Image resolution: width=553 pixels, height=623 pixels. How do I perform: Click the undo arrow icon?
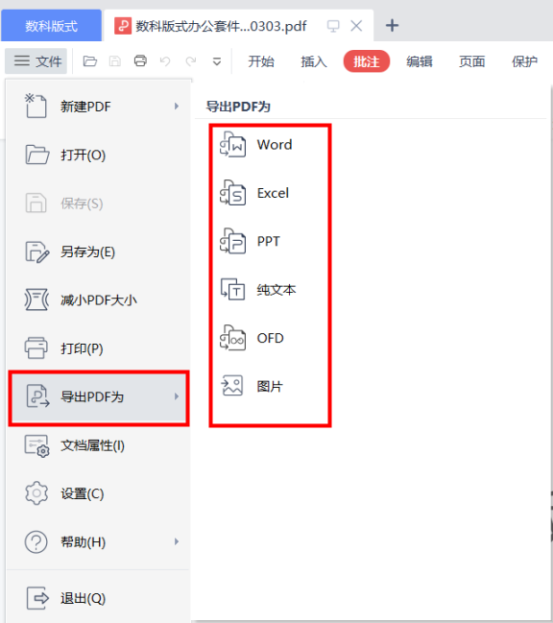(165, 61)
